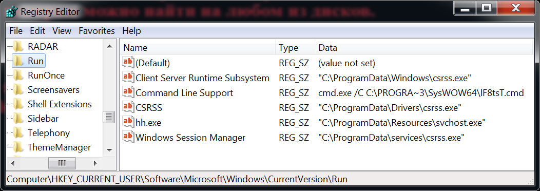Image resolution: width=540 pixels, height=191 pixels.
Task: Click the string icon beside hh.exe
Action: click(128, 122)
